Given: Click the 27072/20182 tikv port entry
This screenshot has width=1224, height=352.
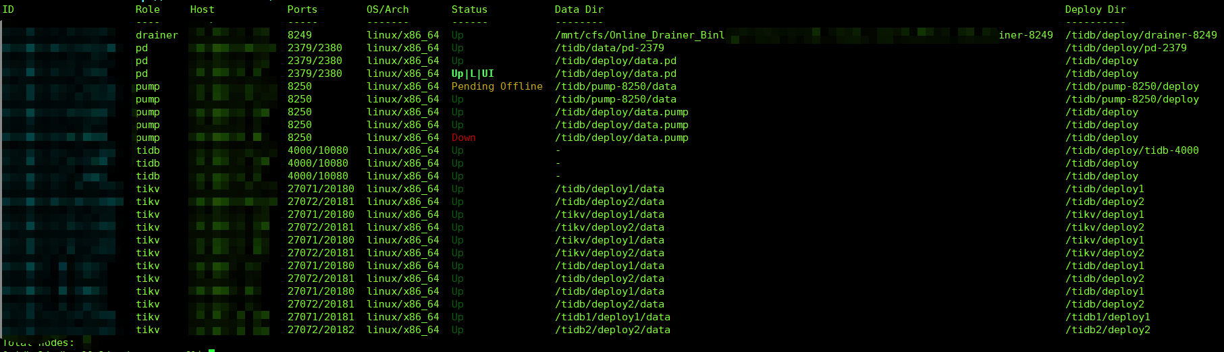Looking at the screenshot, I should pos(321,330).
